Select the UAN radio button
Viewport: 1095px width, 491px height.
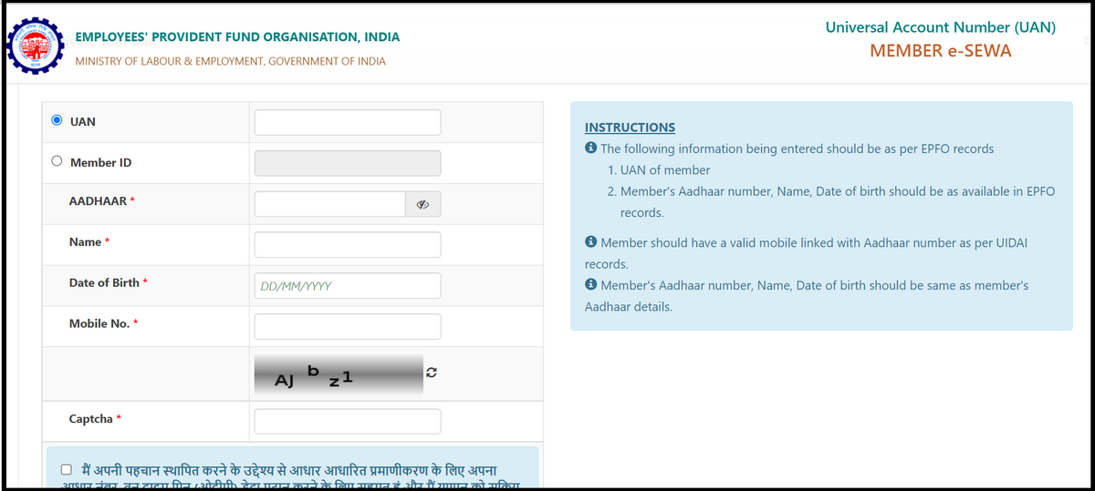click(x=57, y=120)
